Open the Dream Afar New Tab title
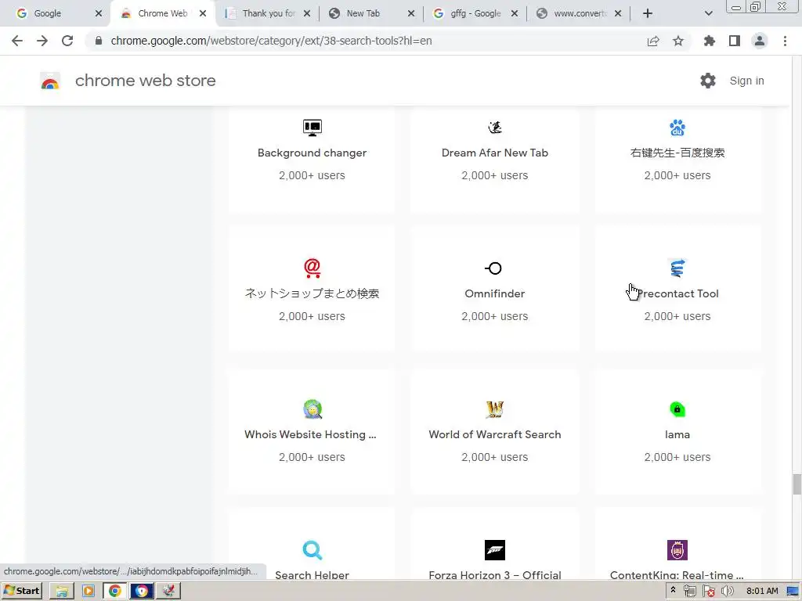 point(495,153)
